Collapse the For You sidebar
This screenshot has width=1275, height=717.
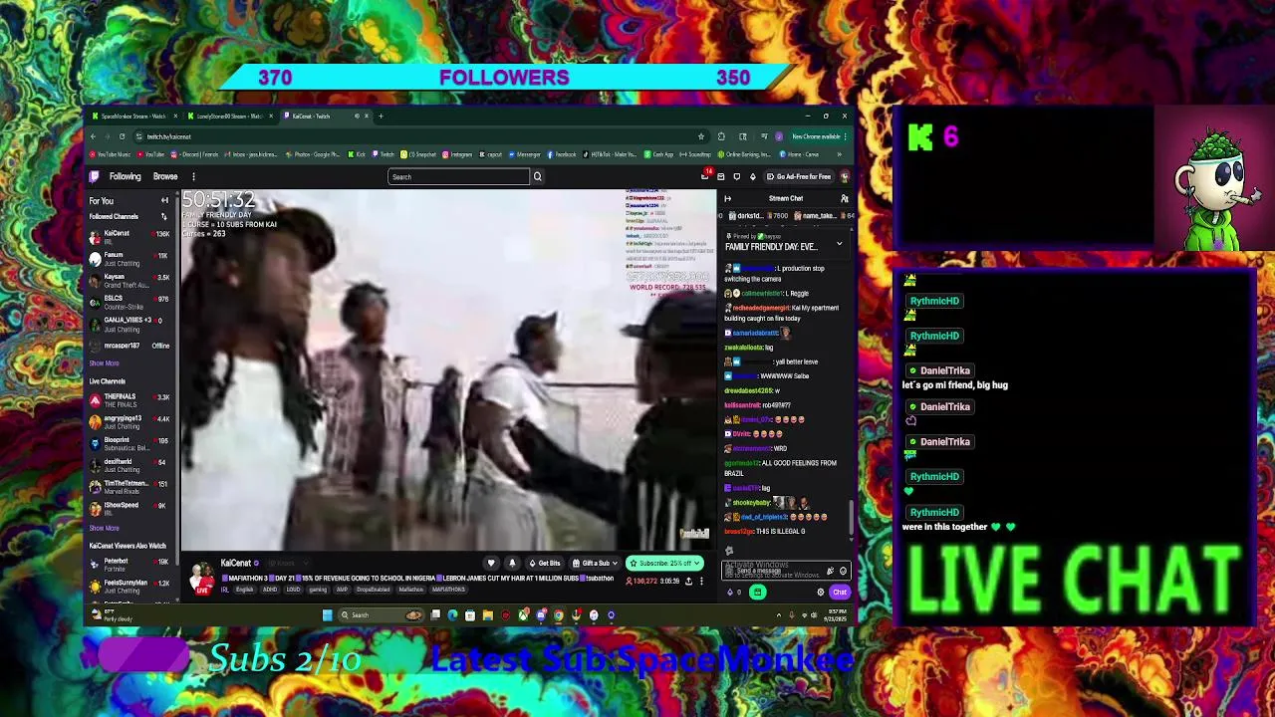point(164,200)
